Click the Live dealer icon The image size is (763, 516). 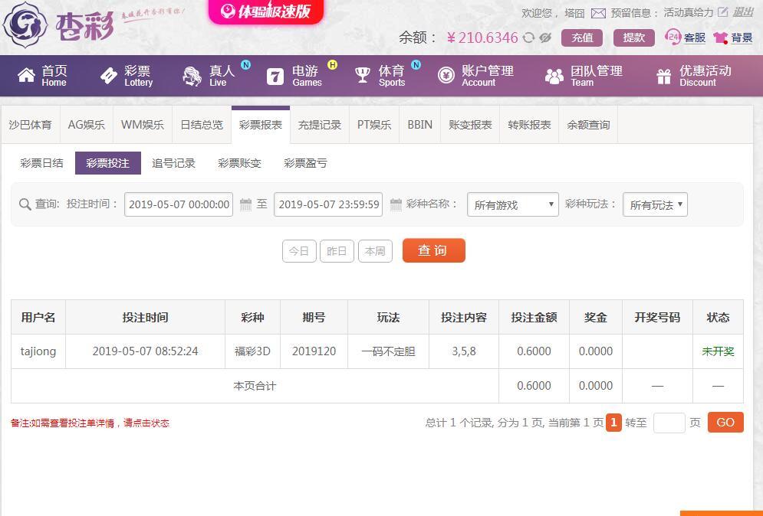(x=192, y=76)
